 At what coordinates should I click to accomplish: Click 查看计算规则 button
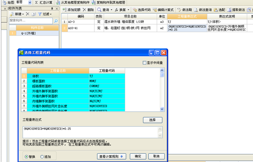[111, 156]
